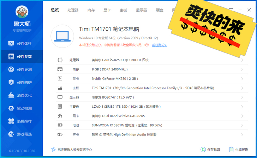The width and height of the screenshot is (257, 158).
Task: Click the 保存截图 button
Action: pyautogui.click(x=210, y=150)
